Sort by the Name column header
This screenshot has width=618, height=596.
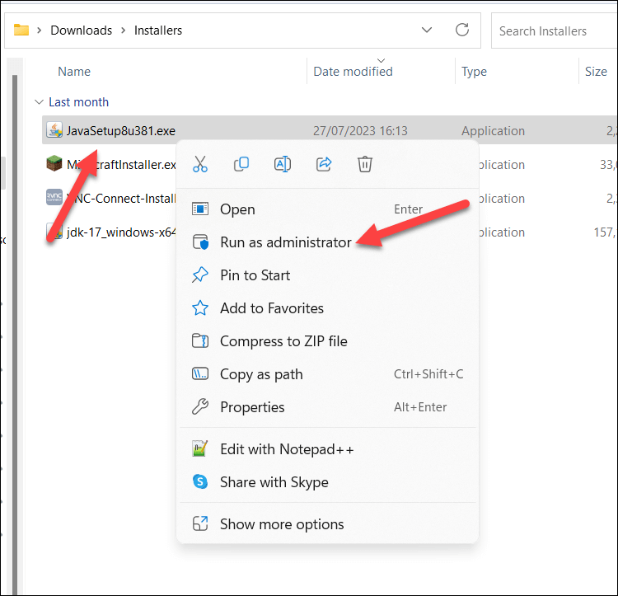(74, 72)
